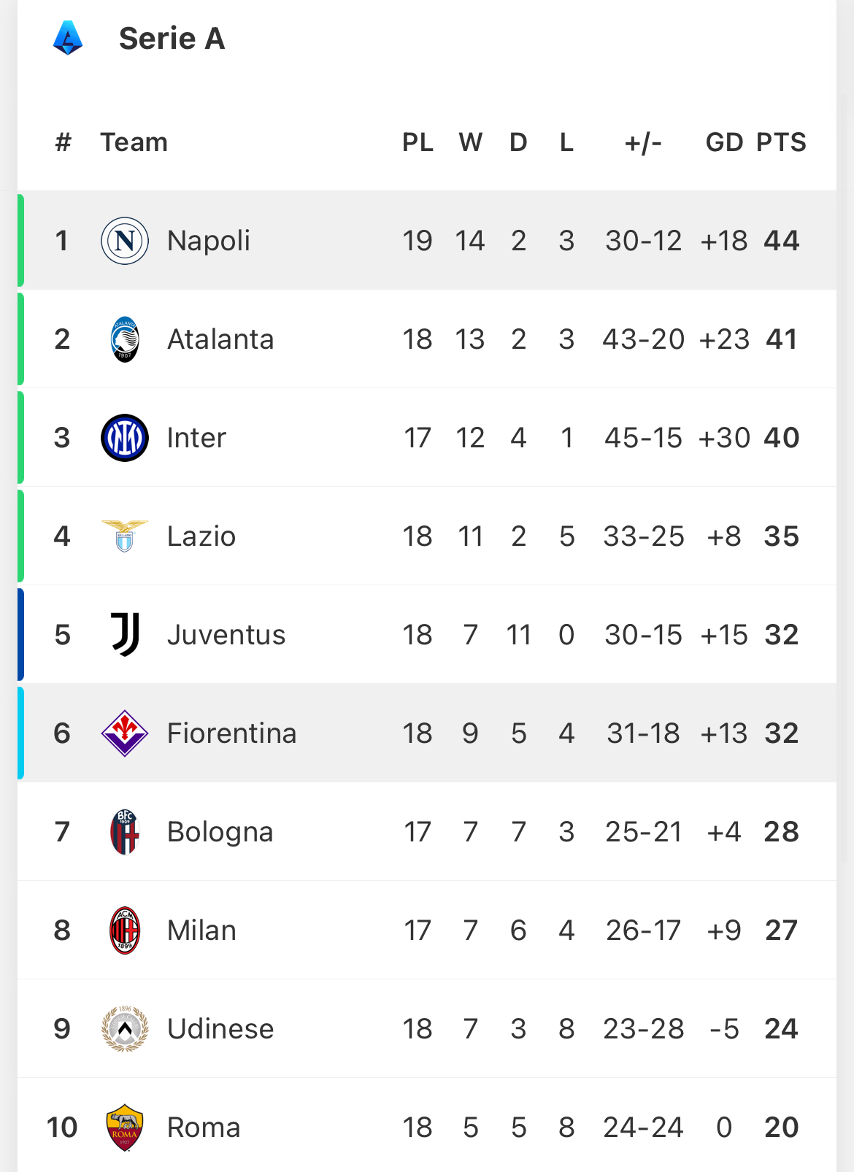Open the Lazio eagle crest
Viewport: 854px width, 1172px height.
[x=125, y=536]
